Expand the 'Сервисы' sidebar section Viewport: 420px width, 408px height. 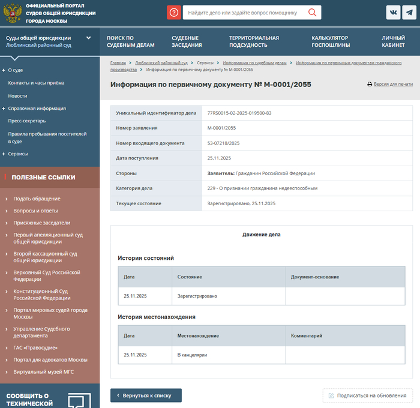click(4, 154)
